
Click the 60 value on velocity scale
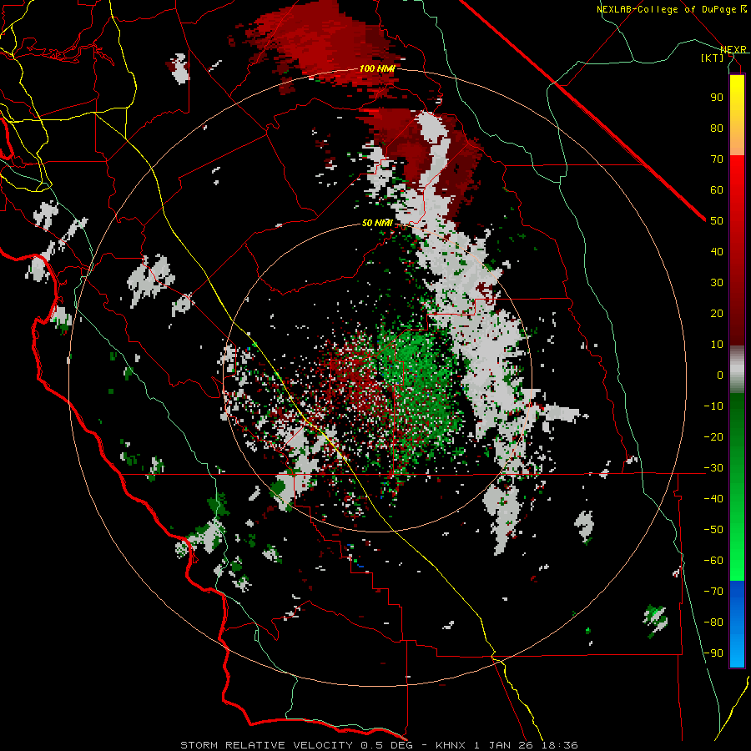(x=717, y=189)
